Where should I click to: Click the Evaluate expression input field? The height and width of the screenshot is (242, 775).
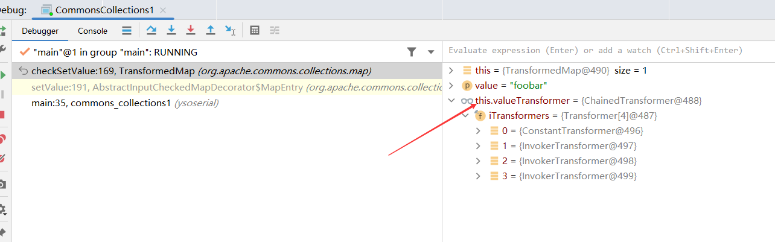(608, 51)
